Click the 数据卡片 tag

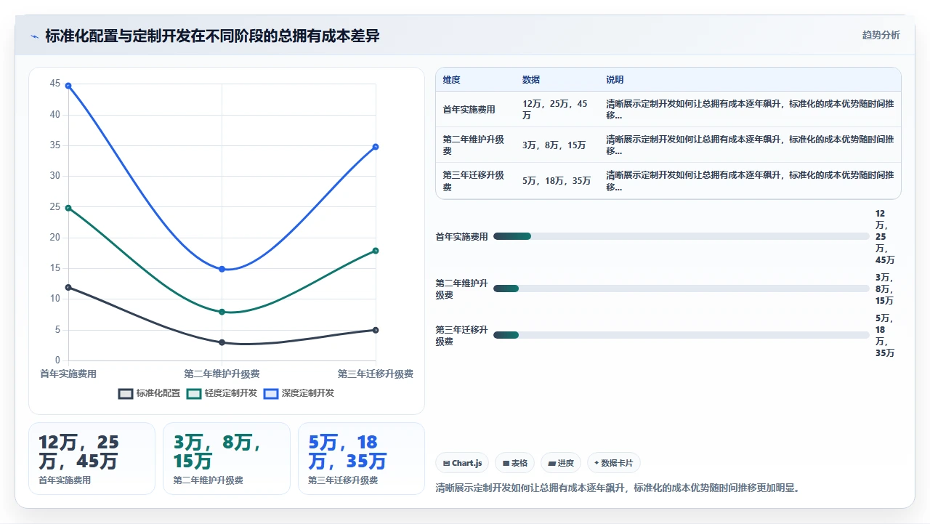(x=613, y=463)
